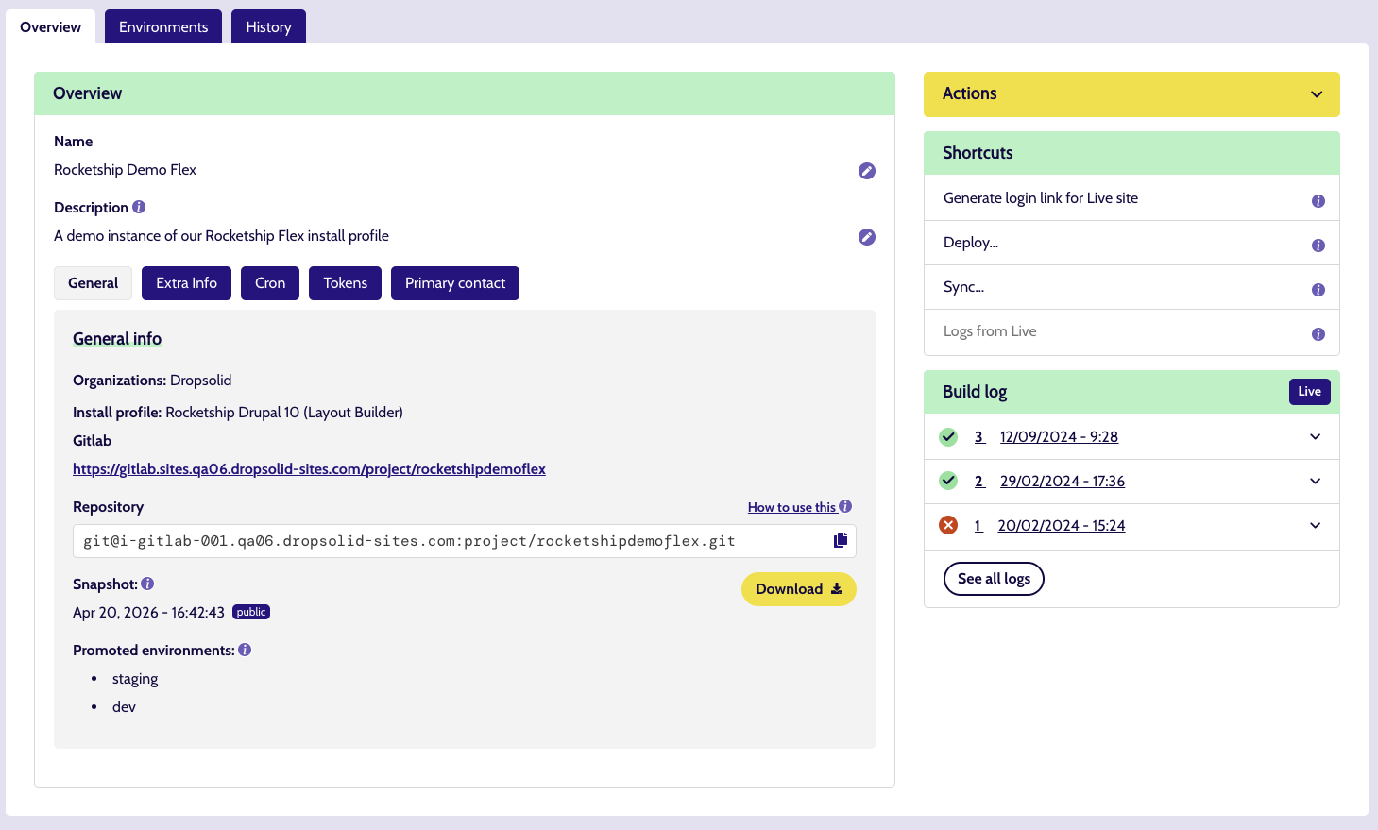Click See all logs button
Screen dimensions: 1378x830
coord(994,579)
